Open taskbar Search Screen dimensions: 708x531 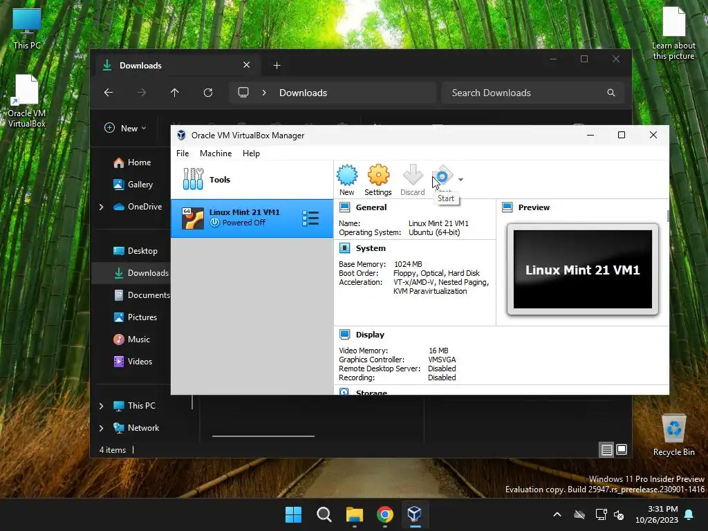pyautogui.click(x=324, y=514)
